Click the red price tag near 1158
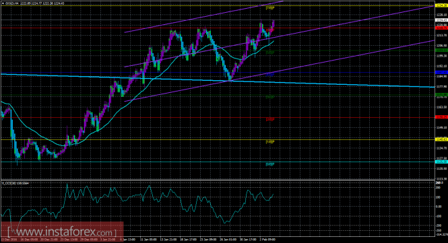 point(441,117)
